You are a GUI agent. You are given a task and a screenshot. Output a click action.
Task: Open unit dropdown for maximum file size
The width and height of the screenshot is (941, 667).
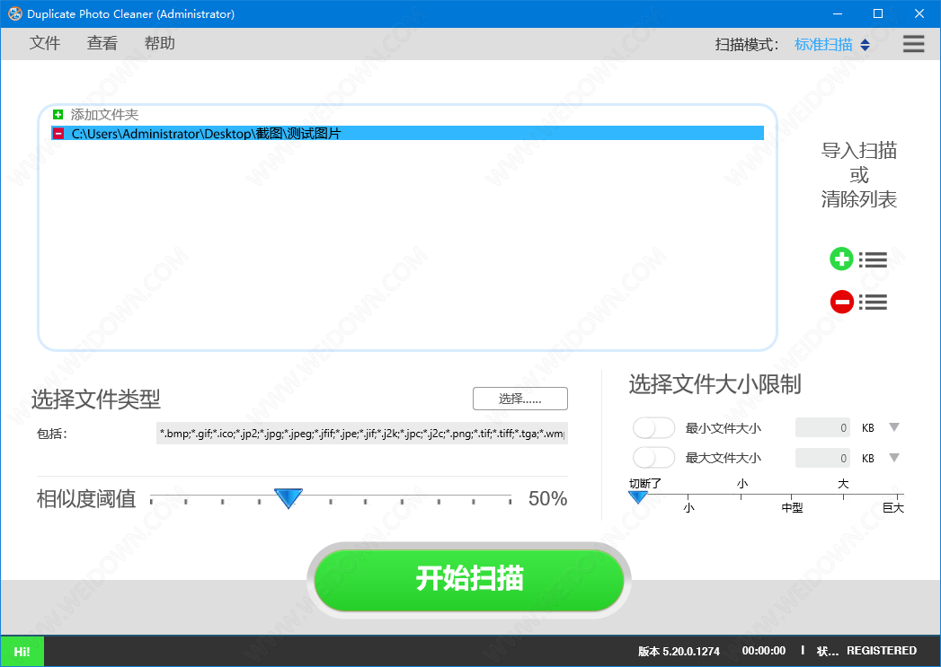tap(894, 458)
